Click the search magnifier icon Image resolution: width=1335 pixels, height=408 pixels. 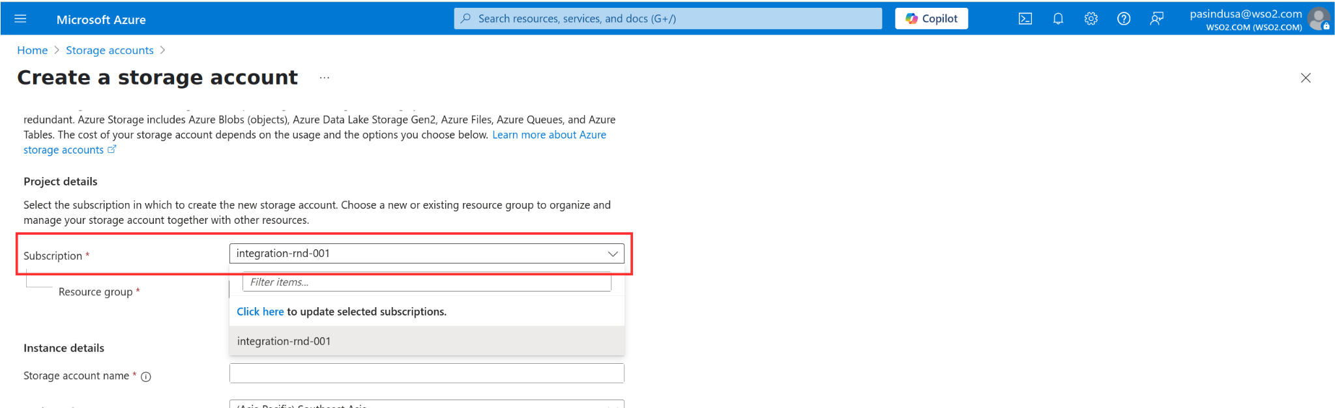(x=465, y=18)
